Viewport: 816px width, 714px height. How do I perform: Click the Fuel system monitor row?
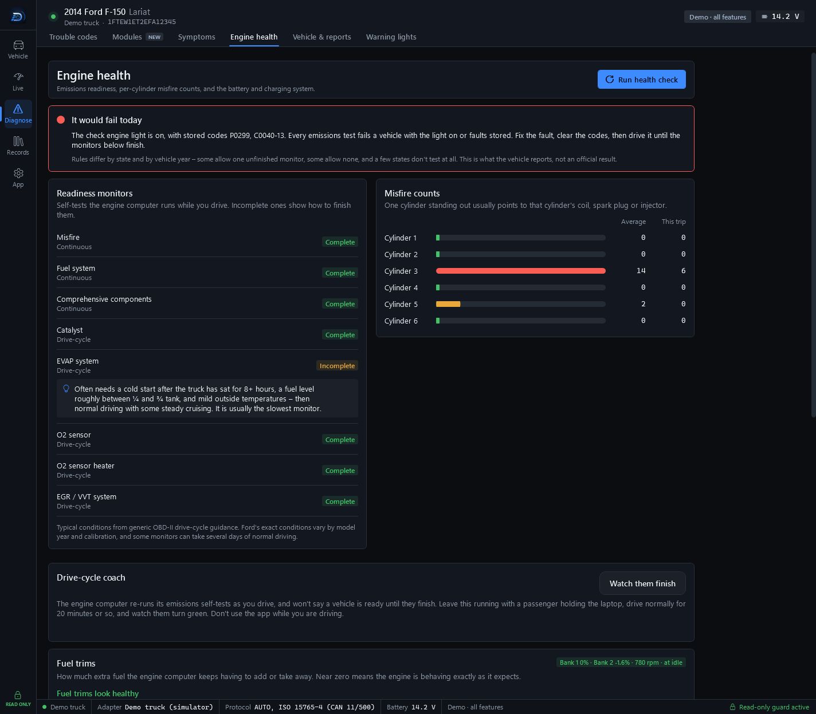207,273
